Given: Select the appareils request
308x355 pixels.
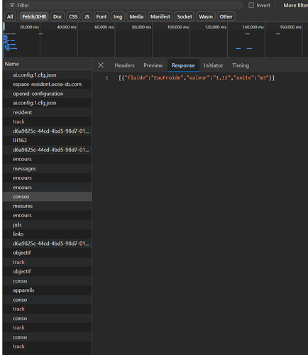Looking at the screenshot, I should [x=48, y=290].
